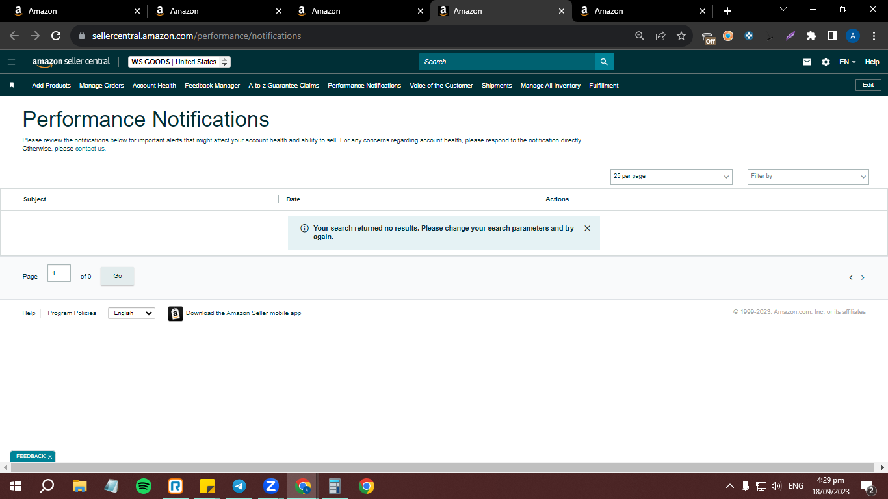Click Download the Amazon Seller mobile app
Screen dimensions: 888x499
(244, 313)
